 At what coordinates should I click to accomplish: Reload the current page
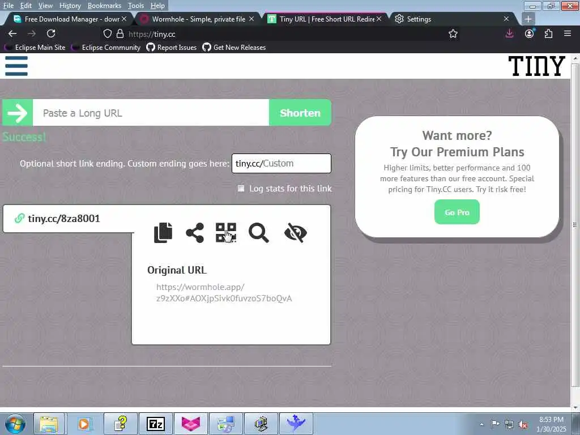pyautogui.click(x=51, y=33)
